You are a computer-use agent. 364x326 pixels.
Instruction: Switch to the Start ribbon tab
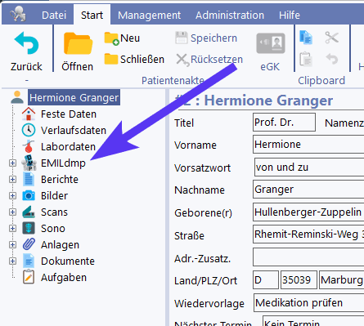[x=92, y=15]
